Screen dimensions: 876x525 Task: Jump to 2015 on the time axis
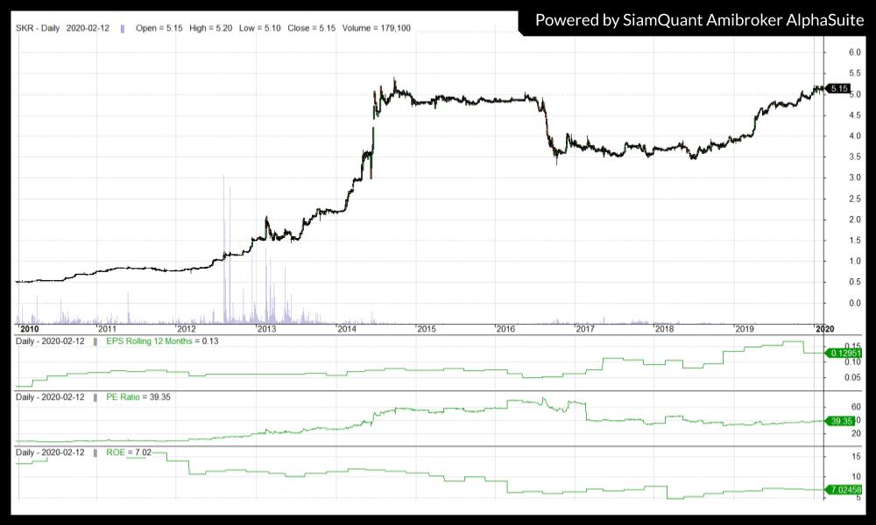pyautogui.click(x=426, y=329)
